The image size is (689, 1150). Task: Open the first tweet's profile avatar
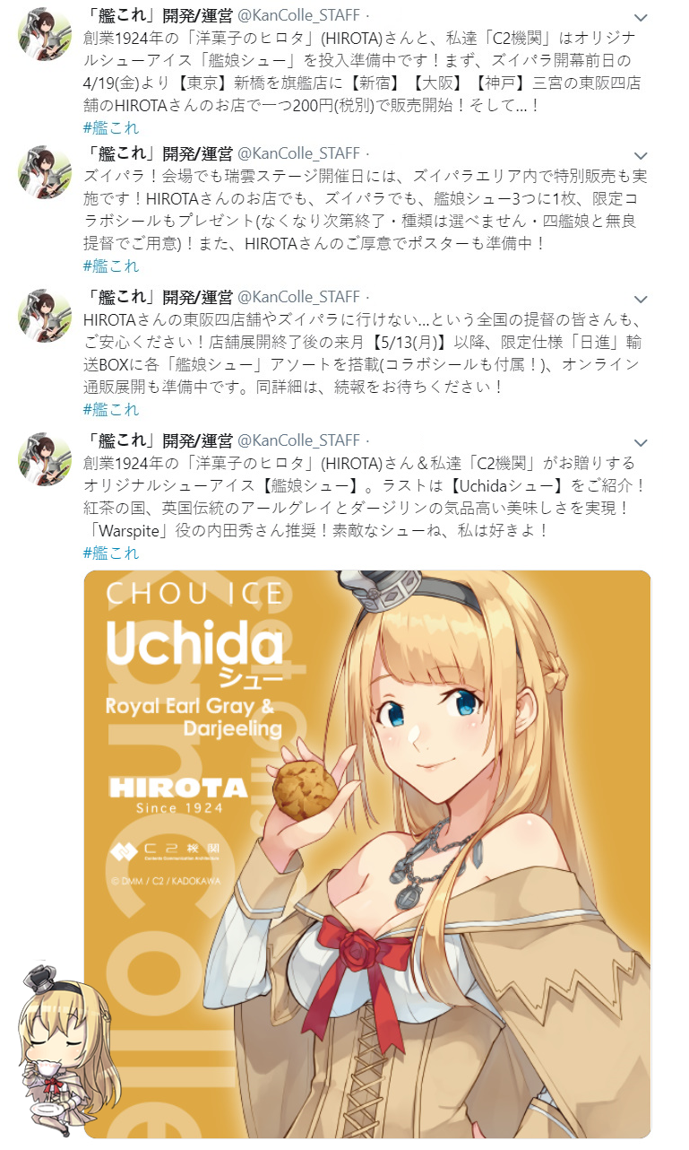(x=45, y=33)
